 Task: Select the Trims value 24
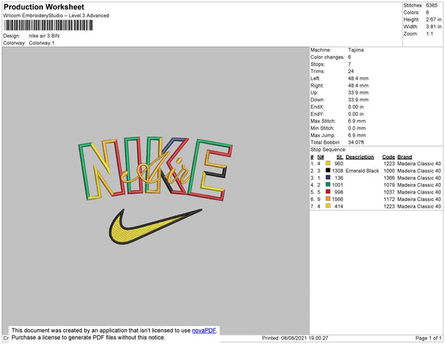click(351, 71)
